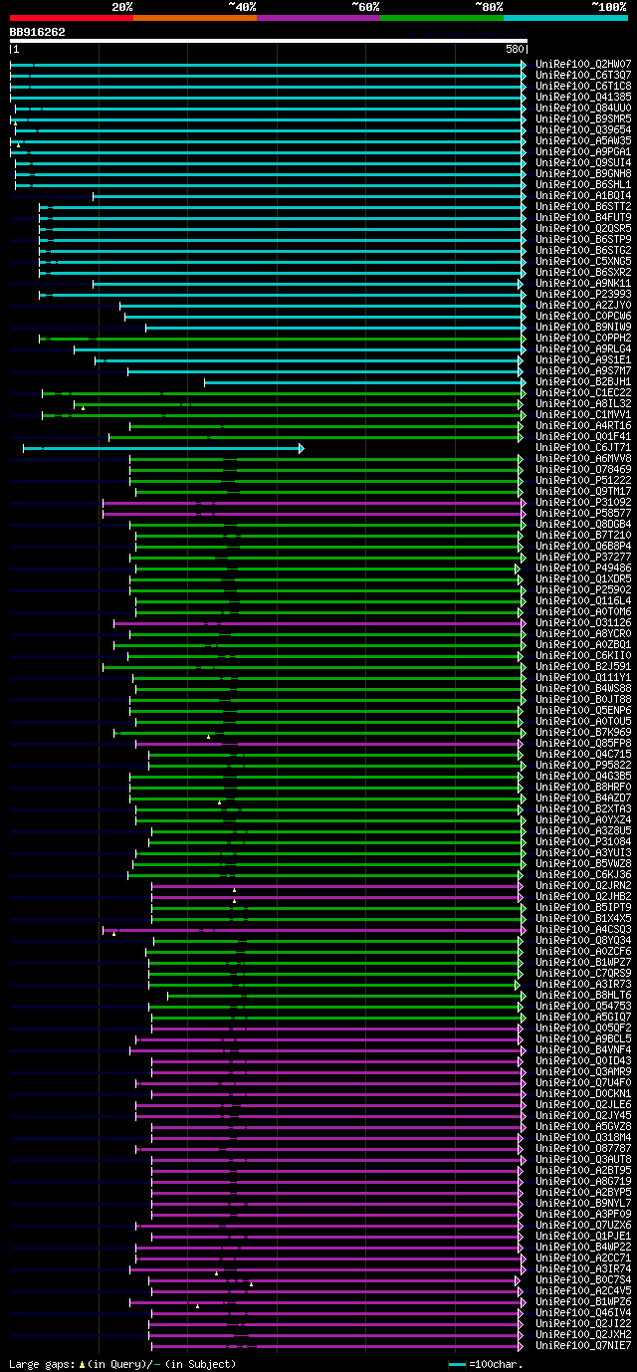Select the UniRef100_C6JT71 label
This screenshot has width=637, height=1372.
[x=583, y=447]
